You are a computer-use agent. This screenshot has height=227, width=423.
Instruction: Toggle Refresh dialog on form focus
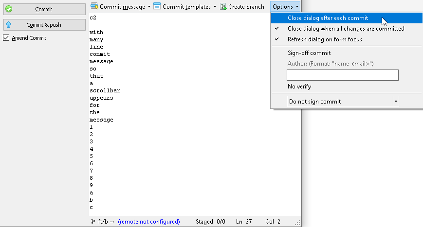347,39
